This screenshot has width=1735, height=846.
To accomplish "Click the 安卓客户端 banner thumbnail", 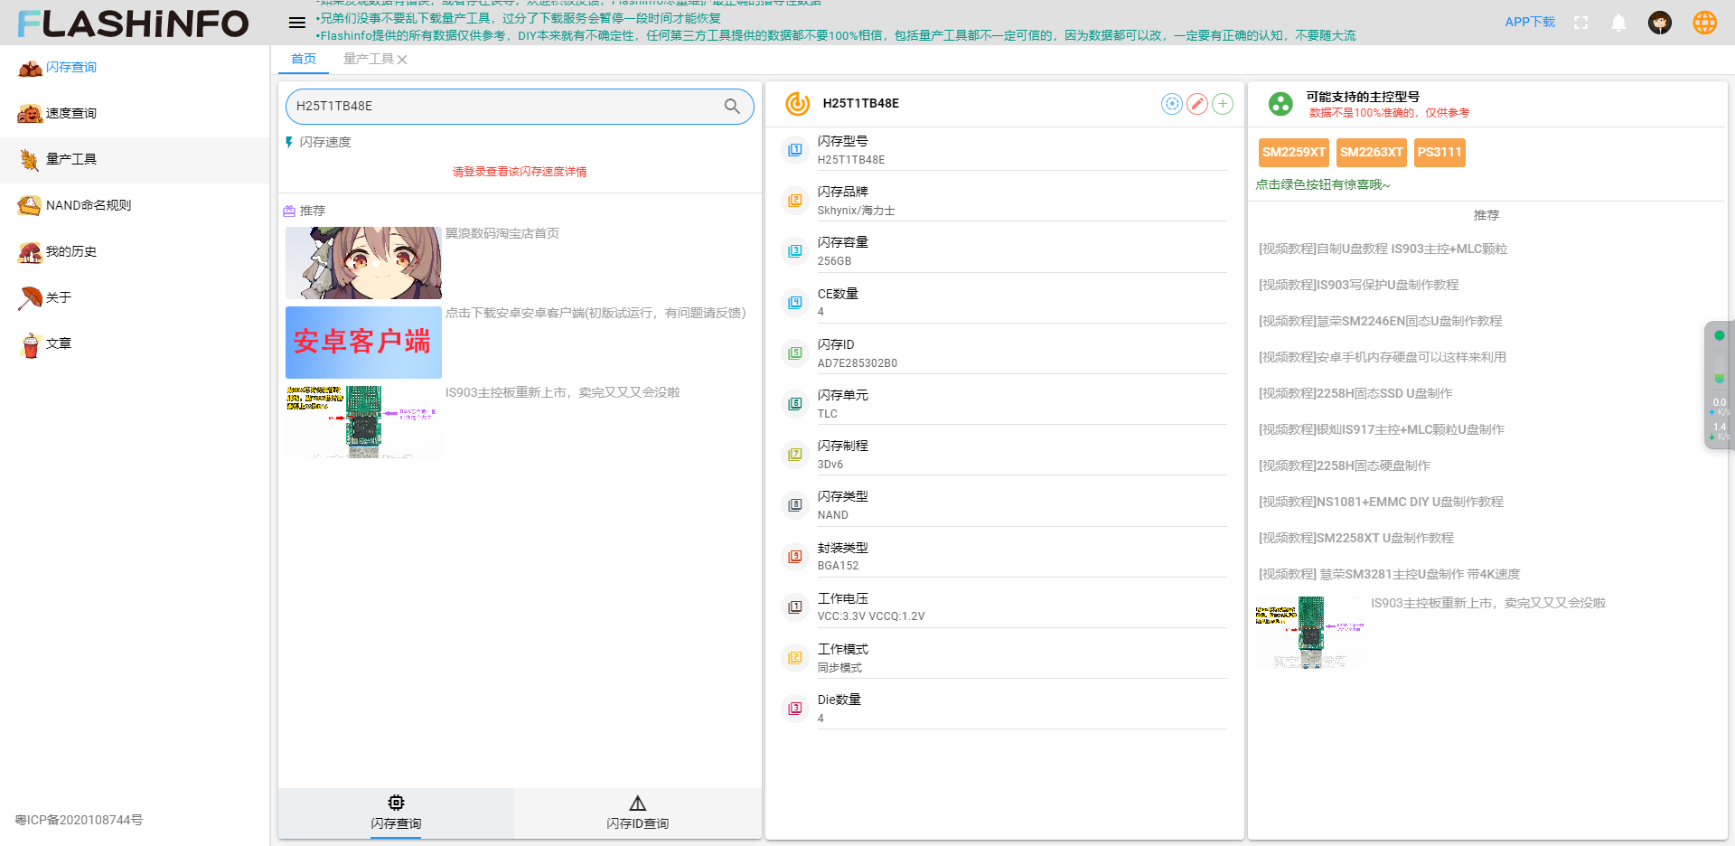I will pos(363,343).
